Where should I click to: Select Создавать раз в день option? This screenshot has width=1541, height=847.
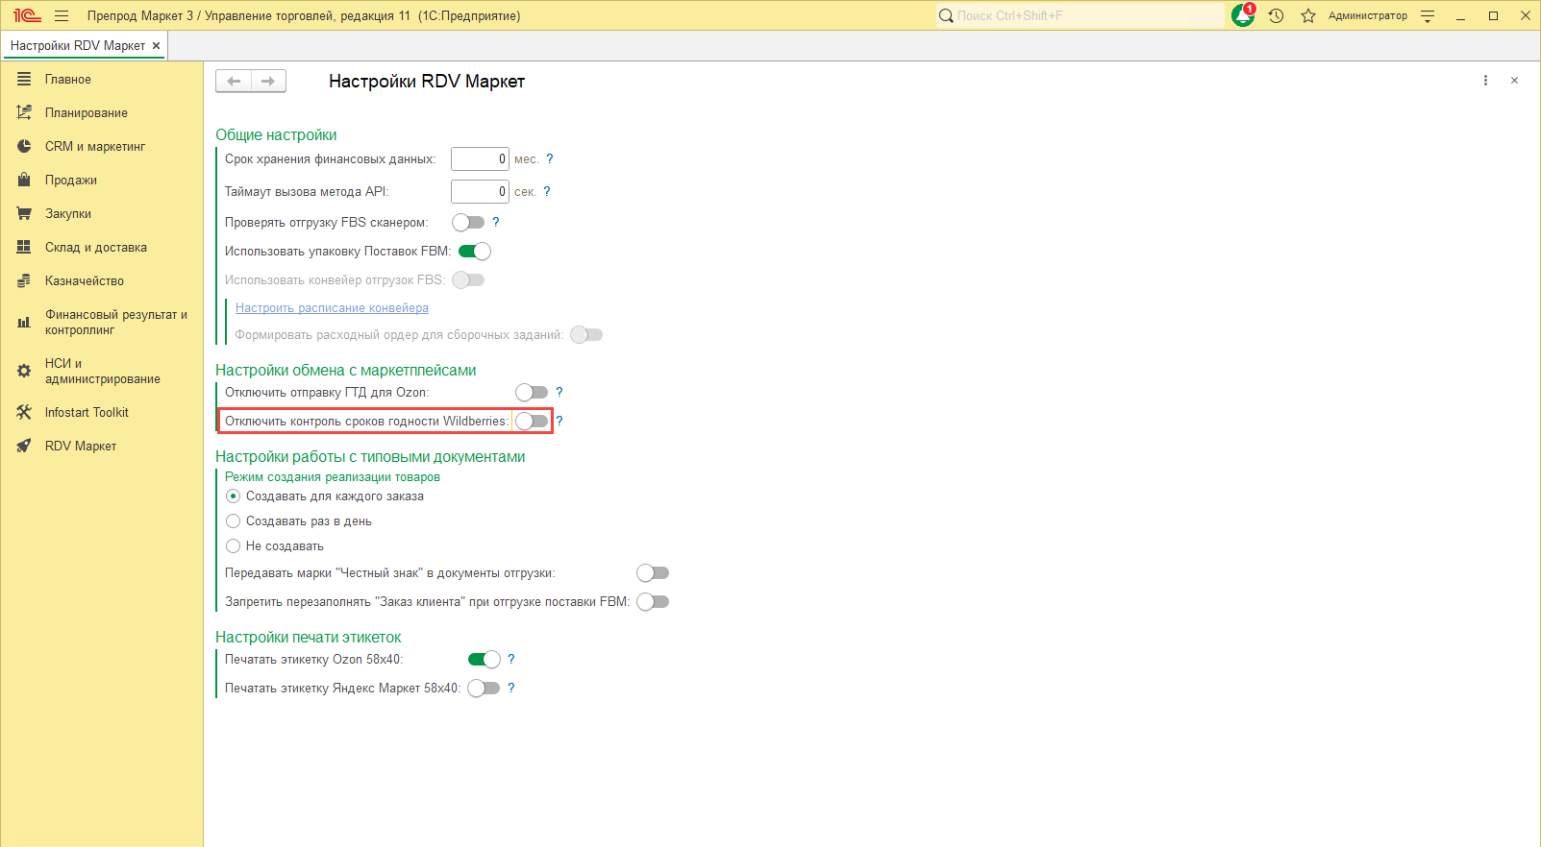tap(233, 521)
